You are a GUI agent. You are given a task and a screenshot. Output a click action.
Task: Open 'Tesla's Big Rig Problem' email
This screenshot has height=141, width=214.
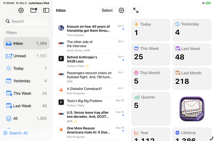point(91,103)
